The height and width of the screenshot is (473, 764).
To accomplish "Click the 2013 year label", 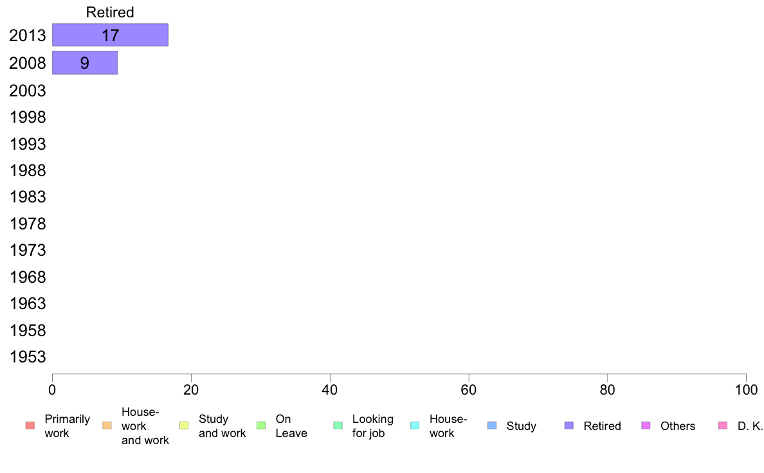I will [28, 35].
